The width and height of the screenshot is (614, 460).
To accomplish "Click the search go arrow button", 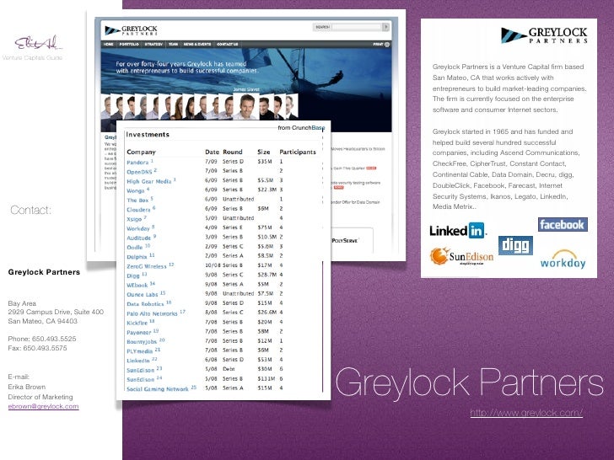I will 385,27.
